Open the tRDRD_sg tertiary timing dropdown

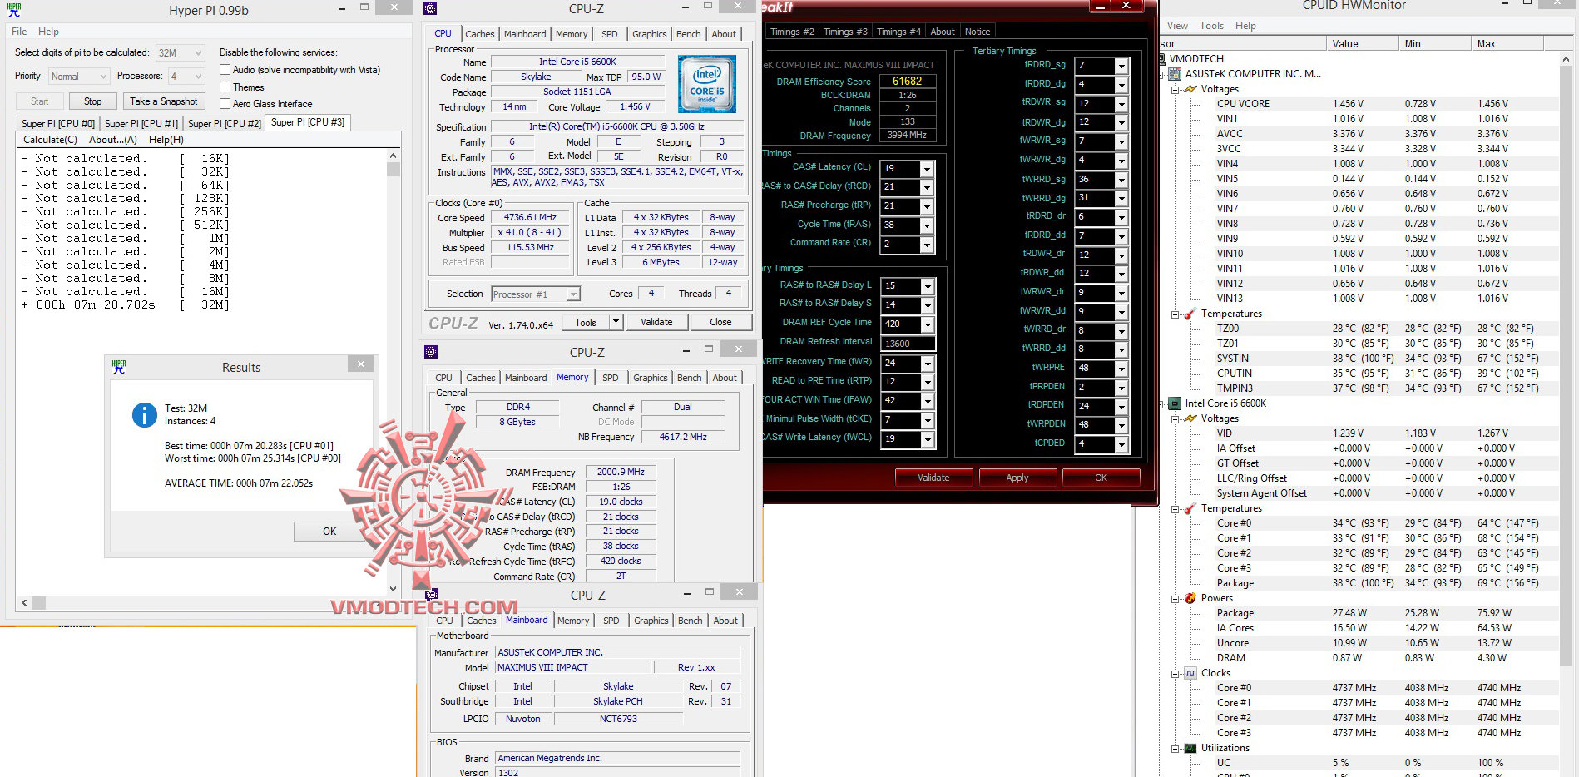[1121, 66]
